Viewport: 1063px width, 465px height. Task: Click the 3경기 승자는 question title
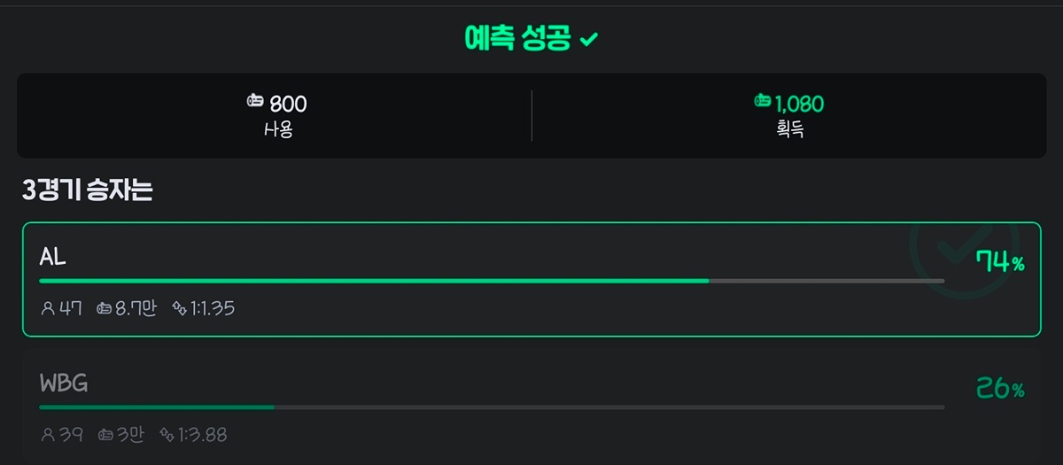coord(88,190)
